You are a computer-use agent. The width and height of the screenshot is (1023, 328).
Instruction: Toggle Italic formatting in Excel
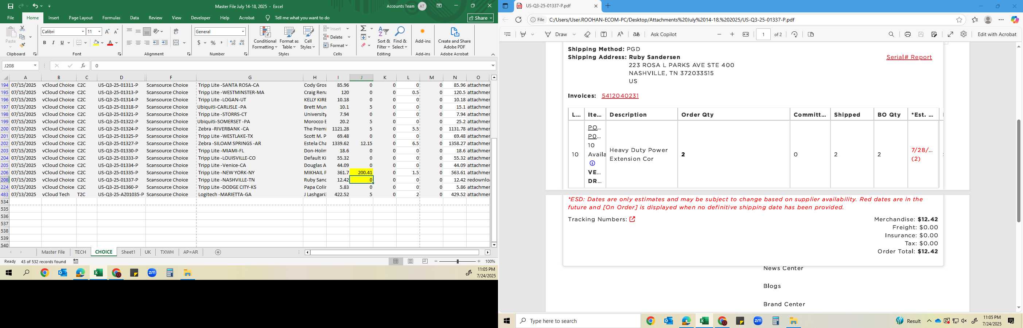pyautogui.click(x=53, y=43)
